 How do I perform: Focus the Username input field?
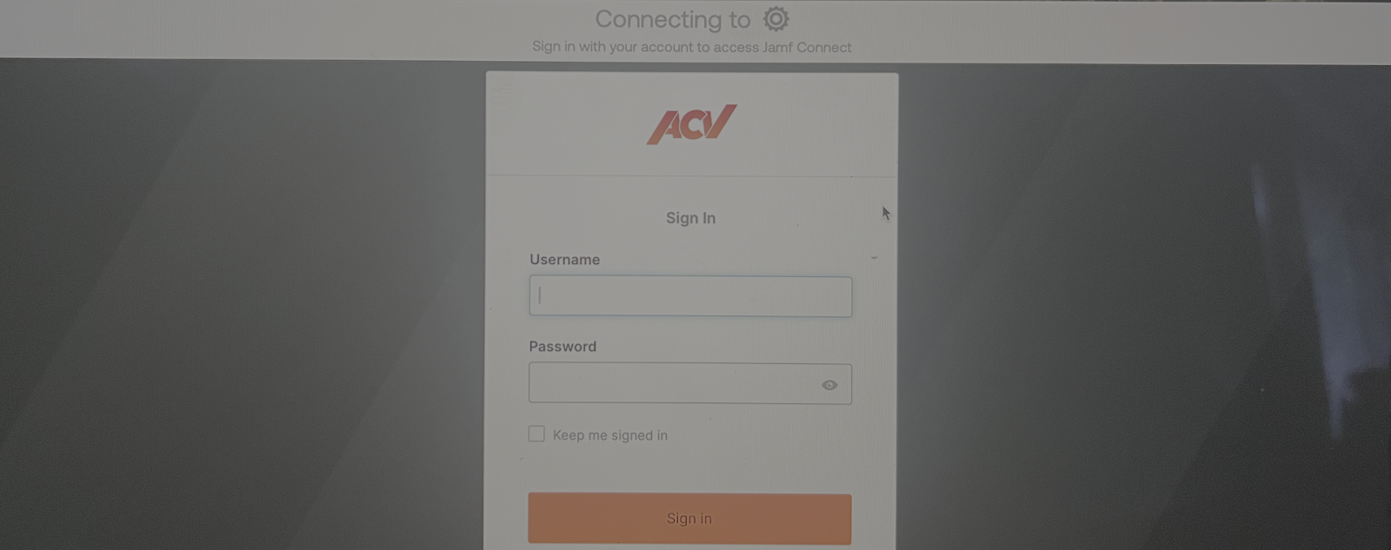pos(690,296)
